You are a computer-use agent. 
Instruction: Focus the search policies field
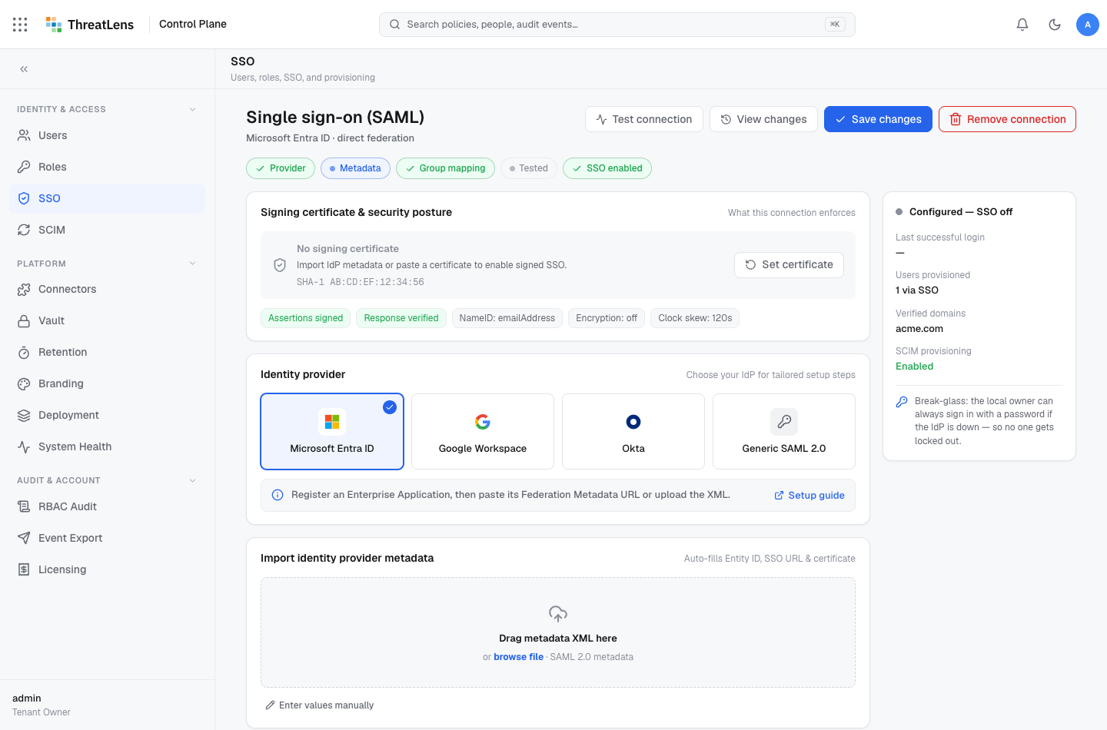pyautogui.click(x=617, y=25)
